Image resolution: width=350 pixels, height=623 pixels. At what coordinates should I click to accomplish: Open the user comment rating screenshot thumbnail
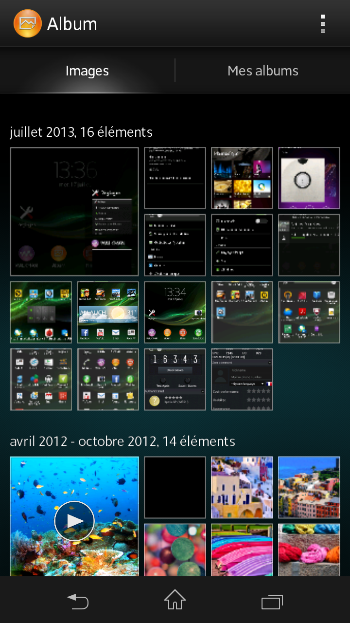click(242, 379)
